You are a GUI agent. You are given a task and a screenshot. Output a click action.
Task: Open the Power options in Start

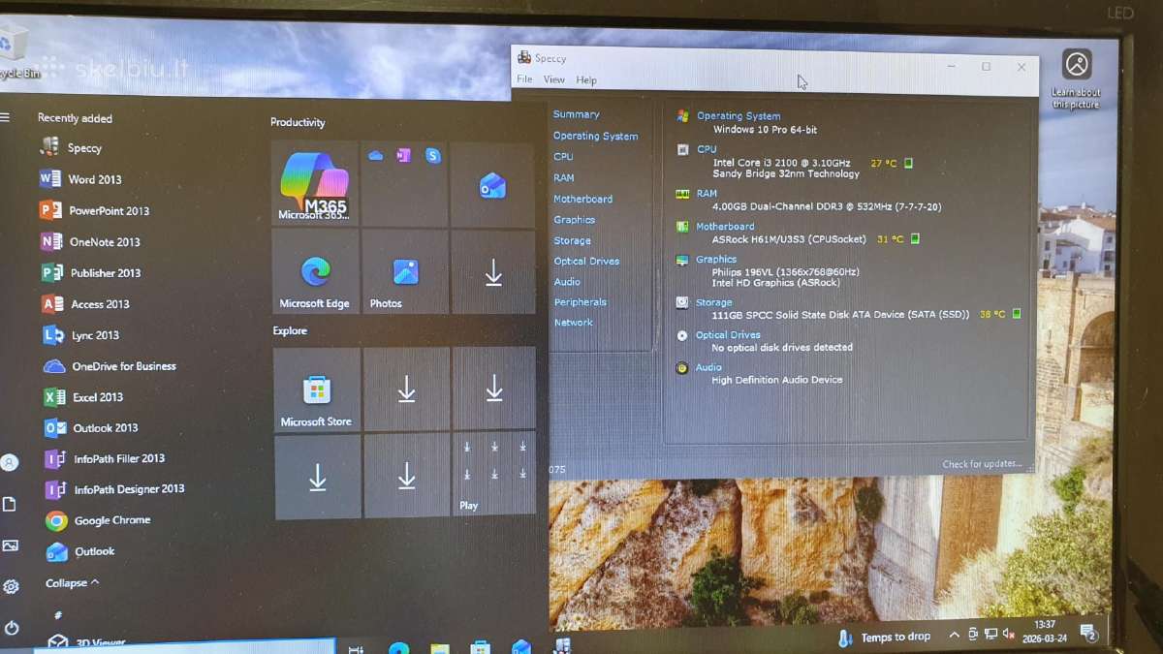click(12, 628)
